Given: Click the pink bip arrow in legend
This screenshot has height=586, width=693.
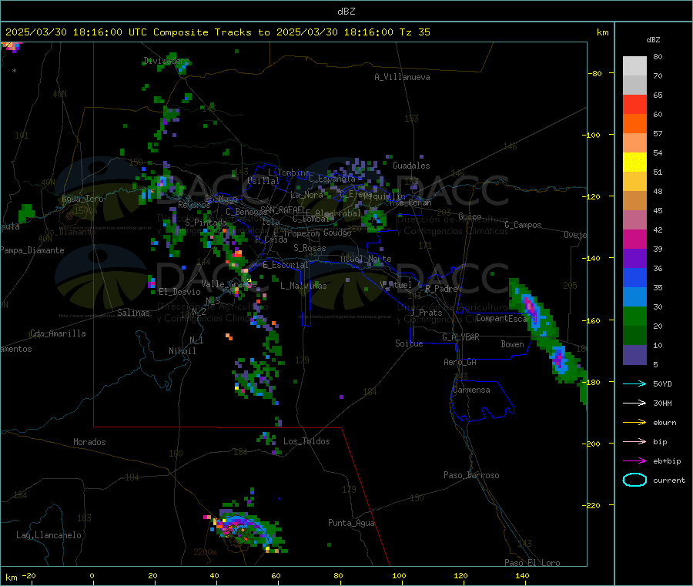Looking at the screenshot, I should coord(634,441).
